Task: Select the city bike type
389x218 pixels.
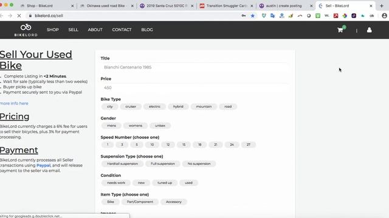Action: click(109, 107)
